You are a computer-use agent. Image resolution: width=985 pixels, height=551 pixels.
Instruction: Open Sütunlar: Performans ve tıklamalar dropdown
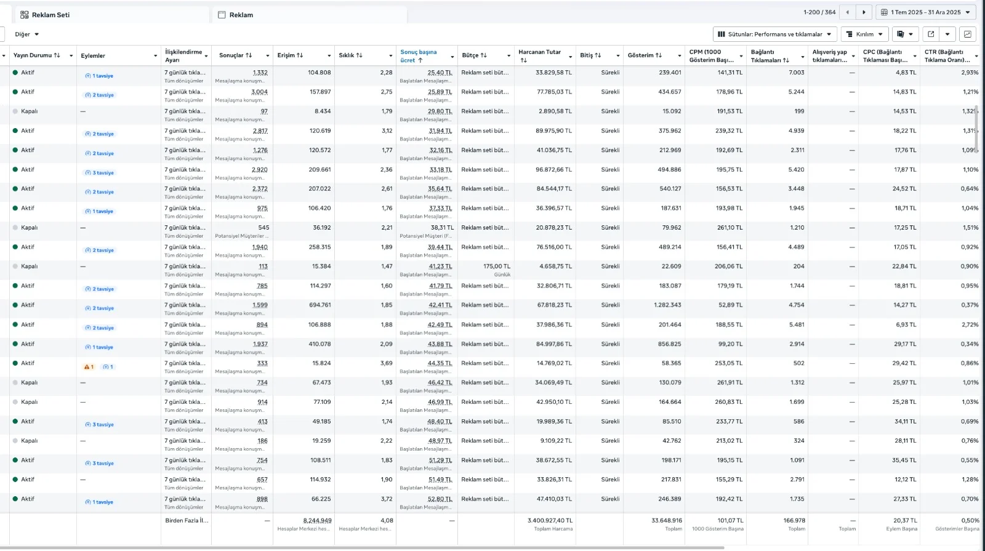pos(774,34)
